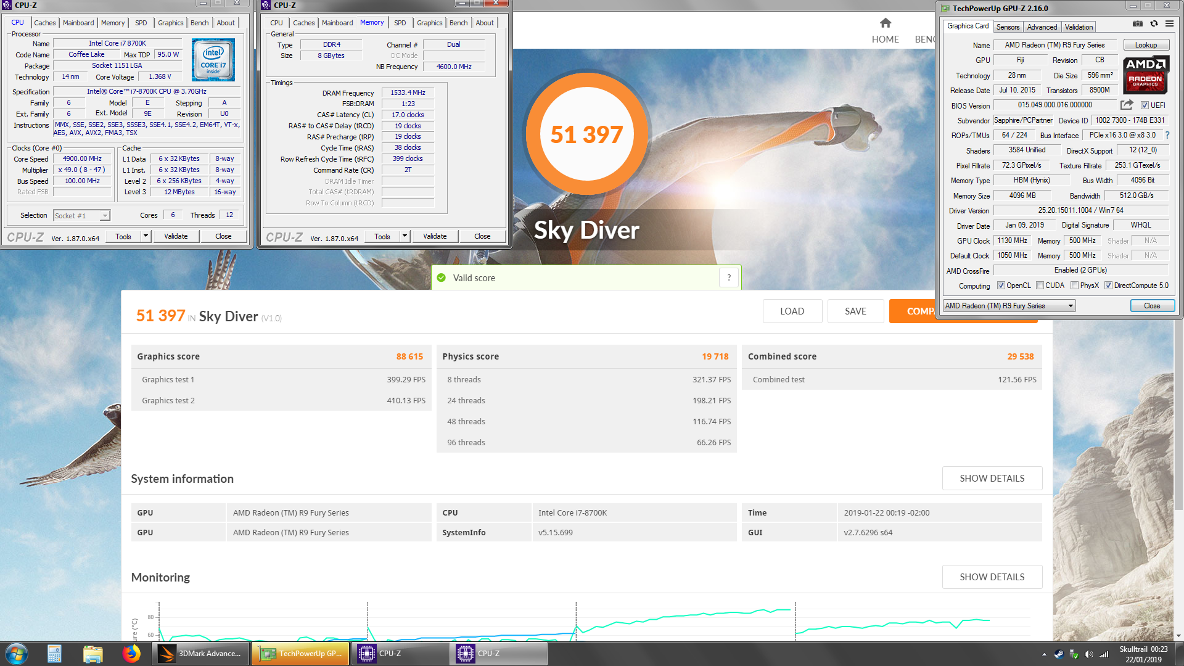This screenshot has width=1184, height=666.
Task: Click the Steam tray icon
Action: [x=1059, y=654]
